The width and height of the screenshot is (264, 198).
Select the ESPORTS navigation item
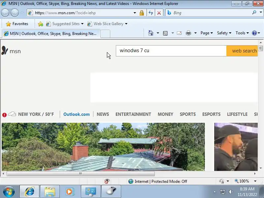pyautogui.click(x=211, y=114)
